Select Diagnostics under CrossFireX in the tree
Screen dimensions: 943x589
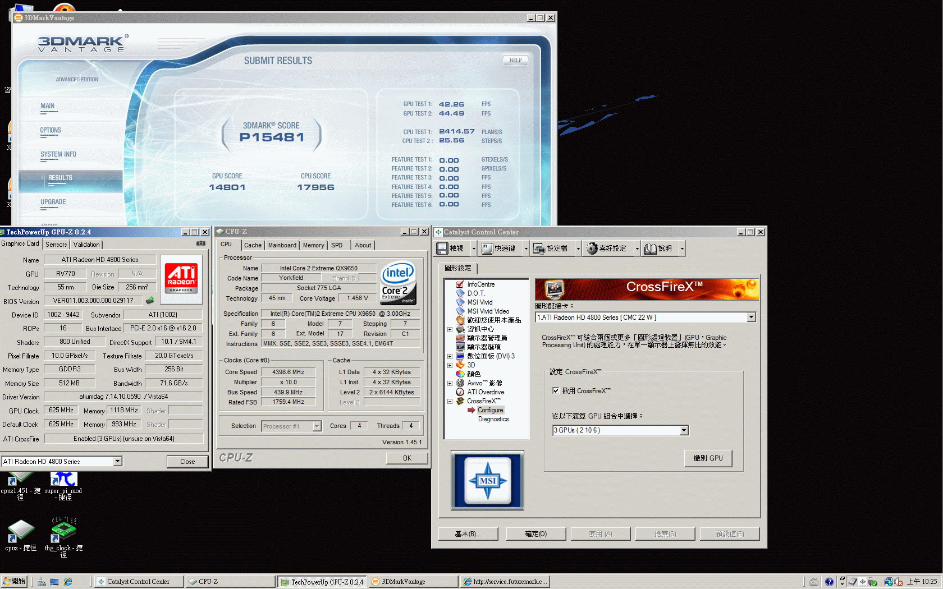(x=493, y=419)
